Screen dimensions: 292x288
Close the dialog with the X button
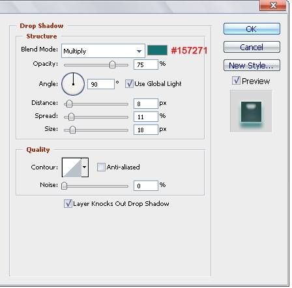click(273, 5)
